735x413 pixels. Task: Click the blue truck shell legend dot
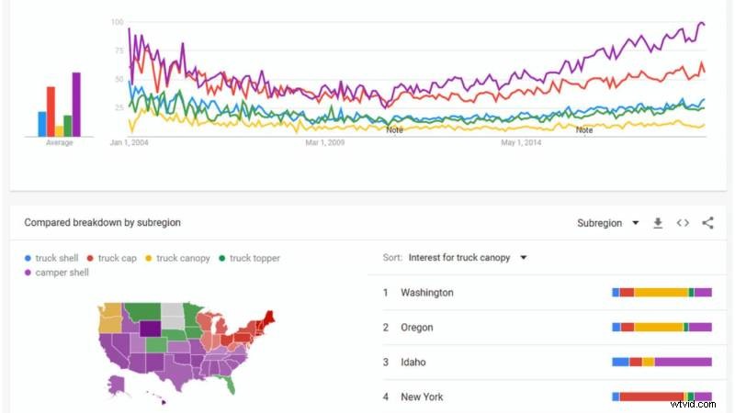[x=28, y=259]
